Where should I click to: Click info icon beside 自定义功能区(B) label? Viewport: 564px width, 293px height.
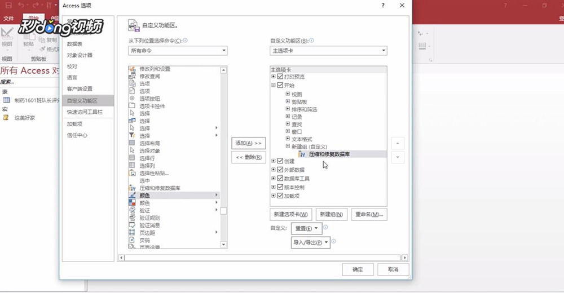pos(311,41)
